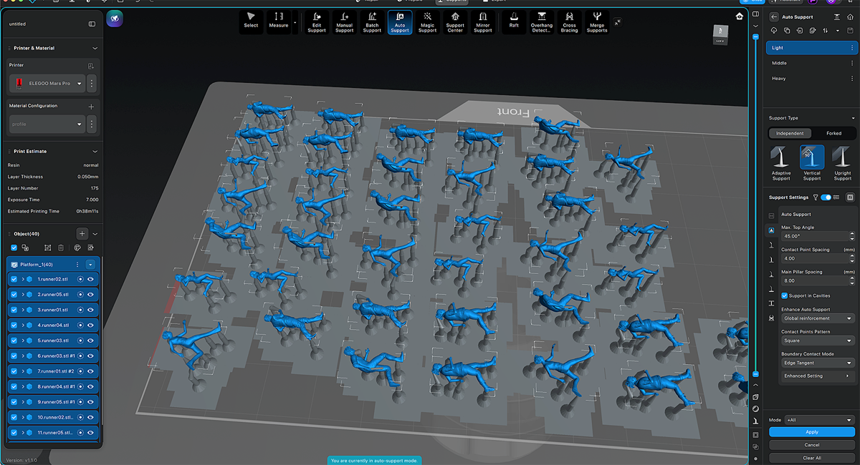Uncheck the 1.runner02.stl object checkbox
This screenshot has width=860, height=465.
pos(14,279)
